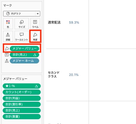
Task: Select the メジャー バリュー pill in marks
Action: 24,49
